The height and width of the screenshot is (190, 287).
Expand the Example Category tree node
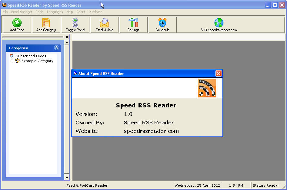(12, 61)
